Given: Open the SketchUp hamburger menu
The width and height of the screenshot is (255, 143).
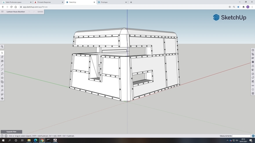Looking at the screenshot, I should pos(3,12).
